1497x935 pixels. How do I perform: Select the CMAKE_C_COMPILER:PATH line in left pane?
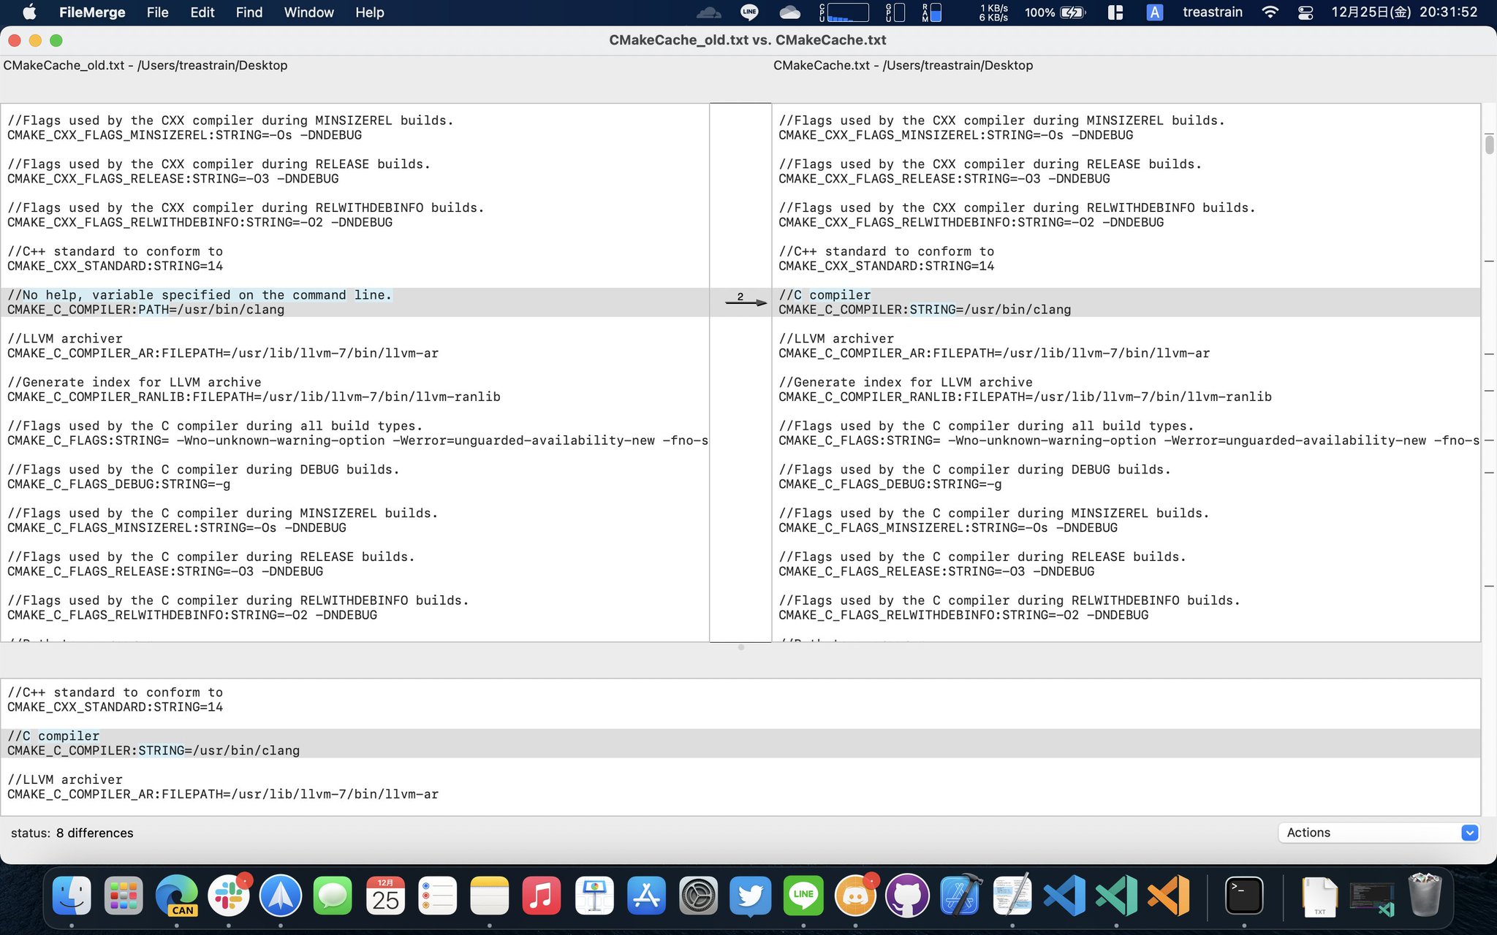tap(146, 310)
